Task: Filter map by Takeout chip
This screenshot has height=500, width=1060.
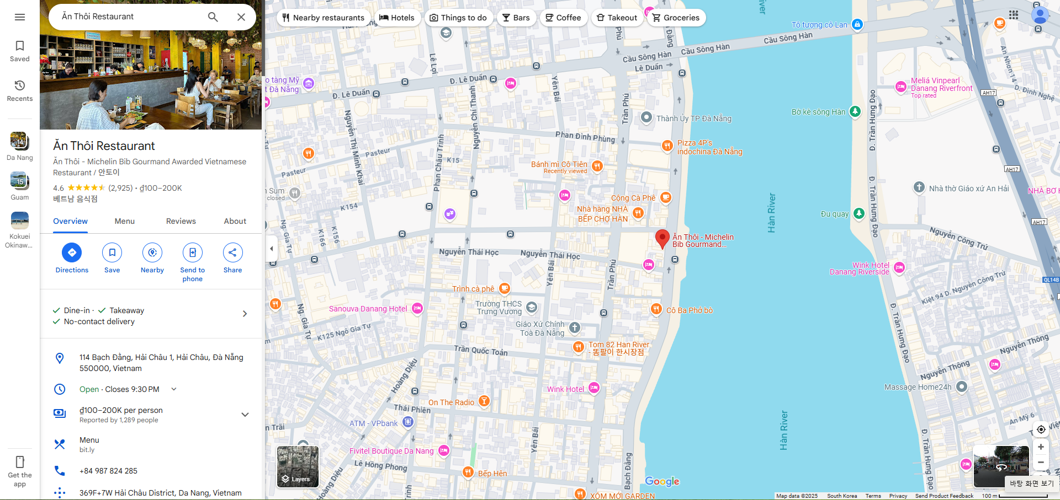Action: 617,18
